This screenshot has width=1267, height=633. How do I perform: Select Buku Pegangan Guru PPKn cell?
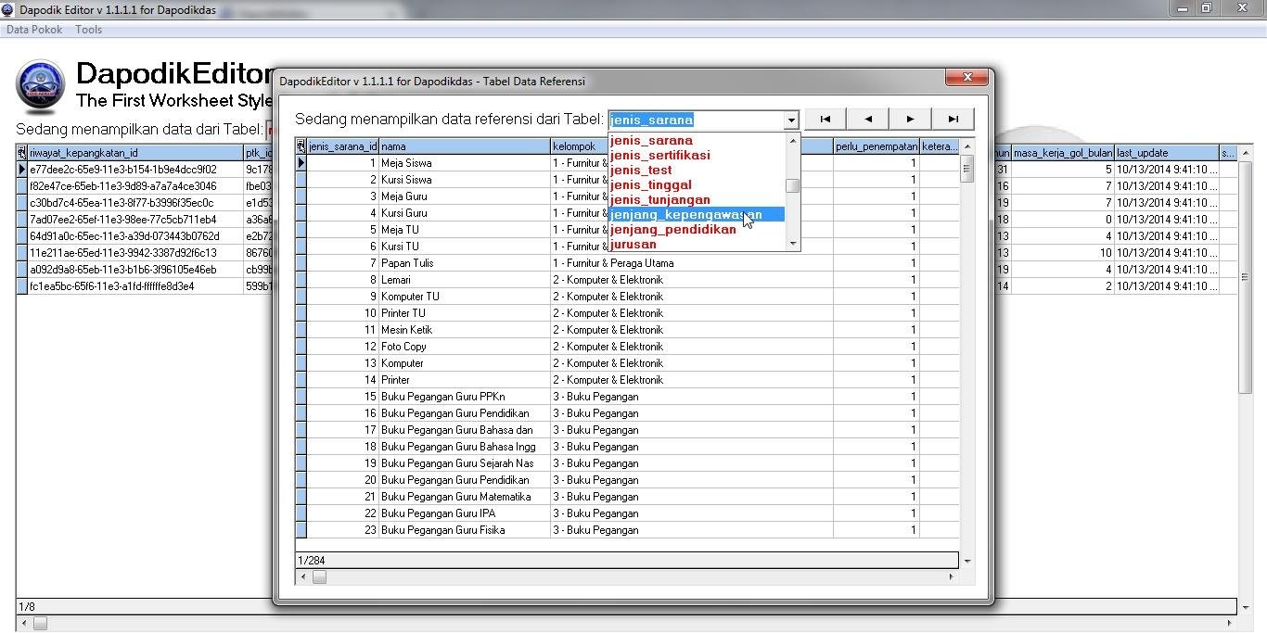pyautogui.click(x=465, y=397)
